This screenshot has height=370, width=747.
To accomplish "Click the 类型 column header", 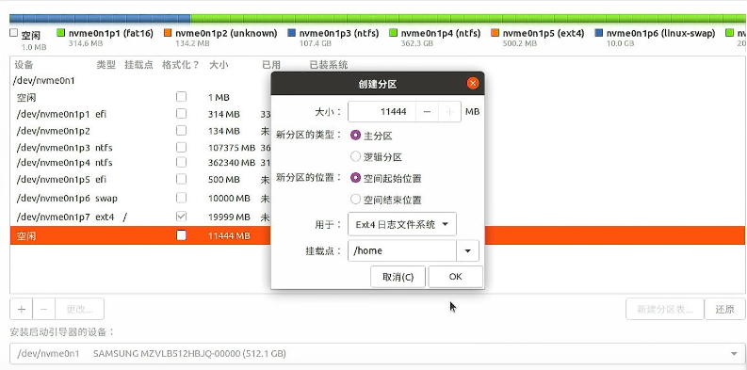I will point(106,65).
